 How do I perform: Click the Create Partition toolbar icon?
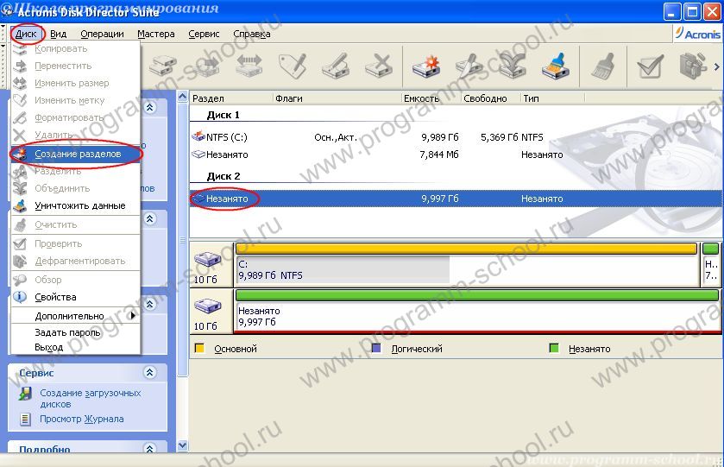[x=425, y=65]
